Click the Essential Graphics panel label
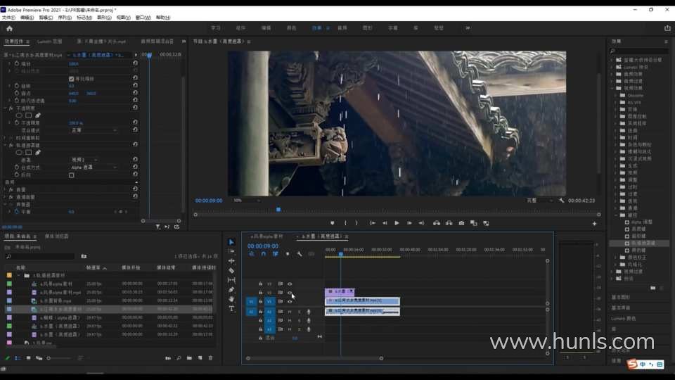 click(621, 298)
